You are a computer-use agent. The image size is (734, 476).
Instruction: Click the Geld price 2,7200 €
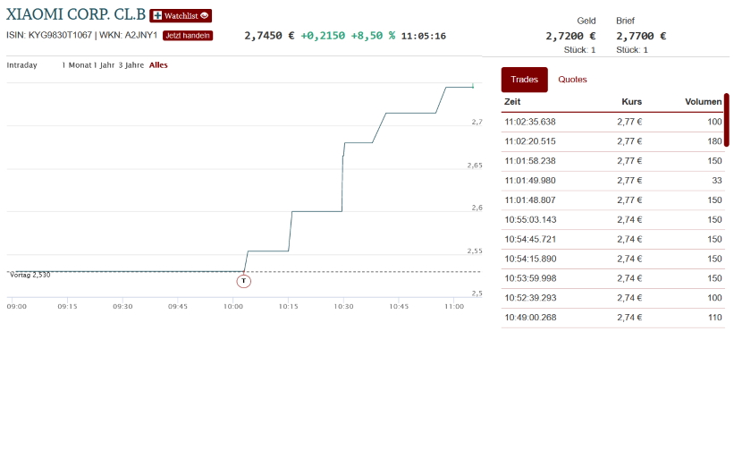coord(570,36)
